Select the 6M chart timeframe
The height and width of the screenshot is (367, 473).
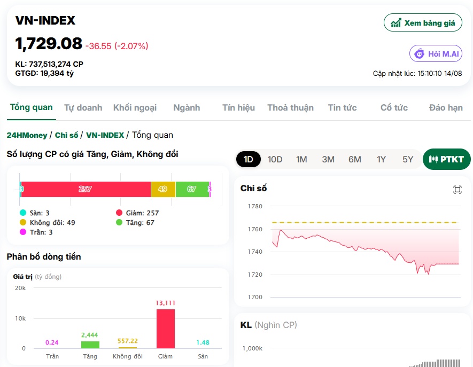(x=355, y=159)
